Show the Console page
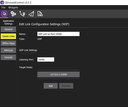This screenshot has width=128, height=107. [8, 57]
